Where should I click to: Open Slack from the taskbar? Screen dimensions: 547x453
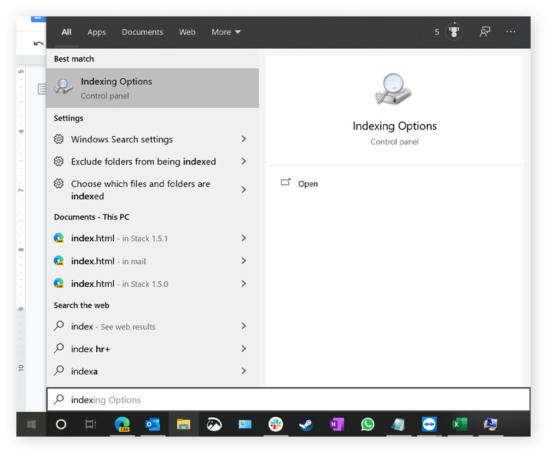pyautogui.click(x=276, y=425)
